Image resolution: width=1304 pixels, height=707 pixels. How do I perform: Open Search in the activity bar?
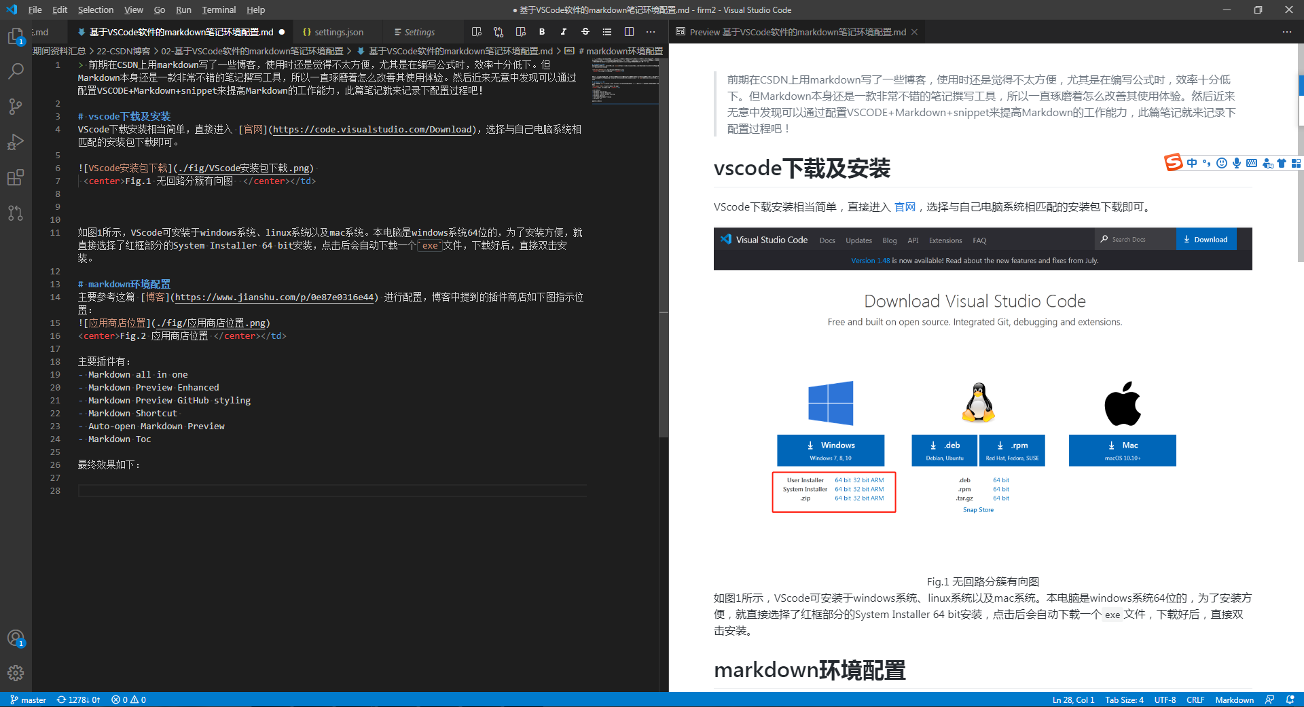coord(16,71)
